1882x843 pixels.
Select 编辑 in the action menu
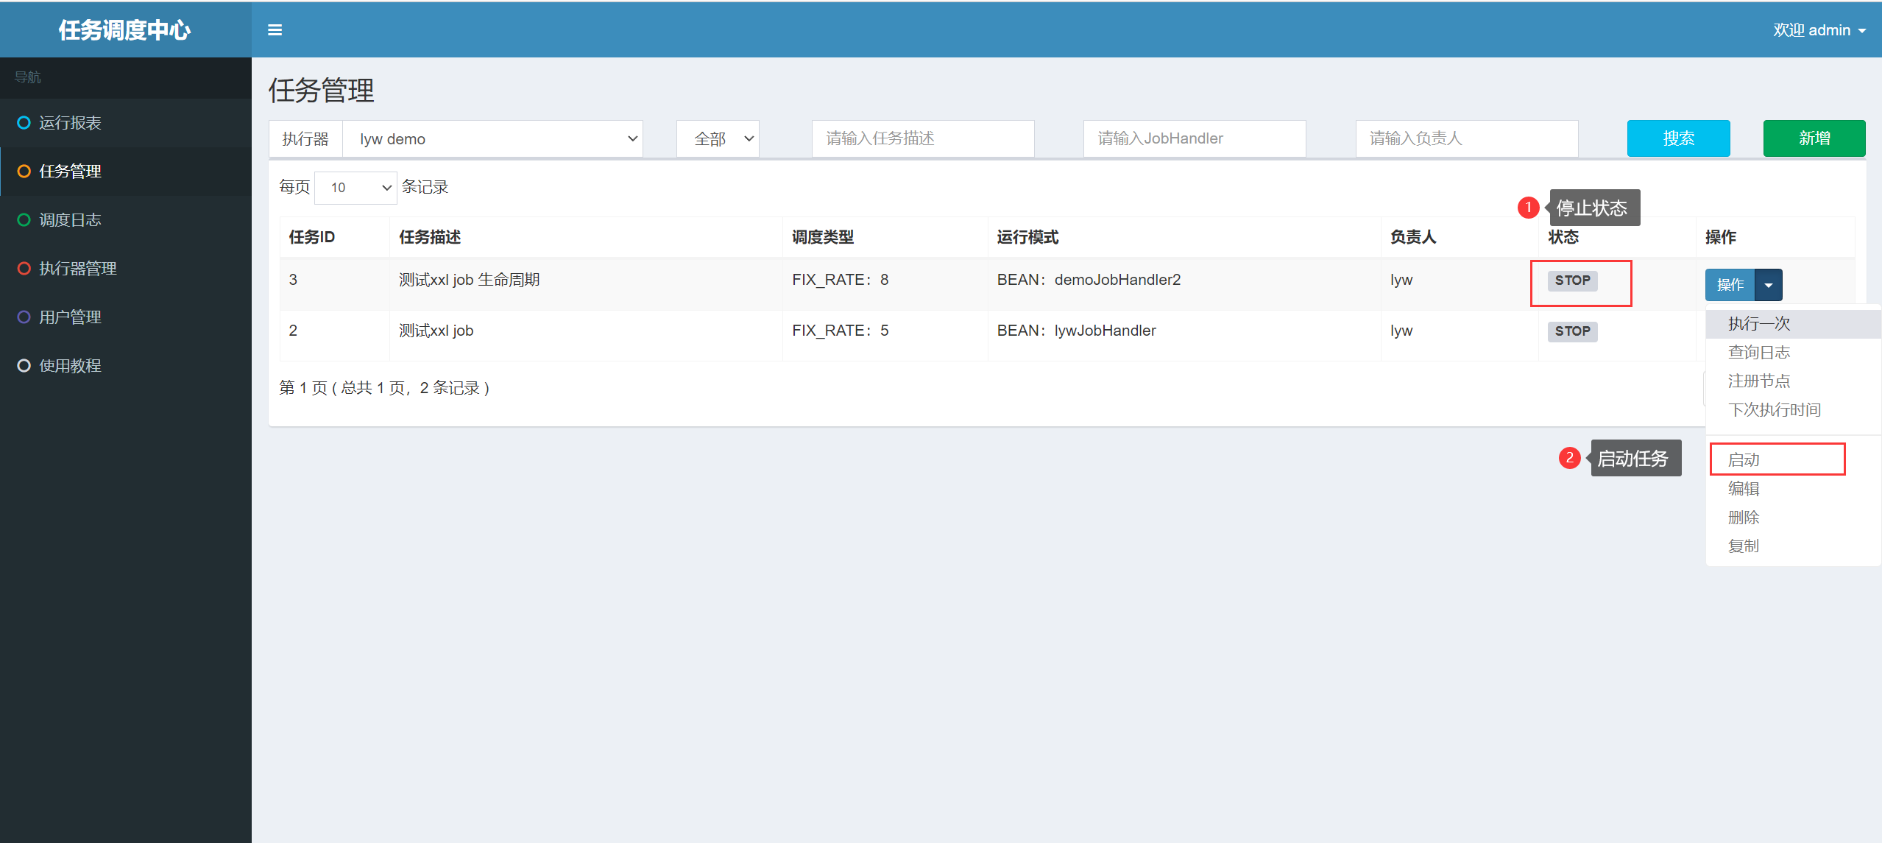tap(1793, 489)
